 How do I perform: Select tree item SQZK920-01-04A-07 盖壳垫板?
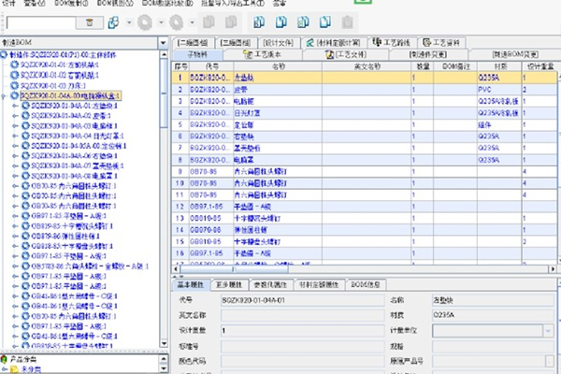[x=78, y=166]
